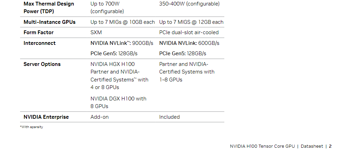The height and width of the screenshot is (156, 351).
Task: Click the "NVIDIA HGX H100" text line
Action: pos(112,64)
